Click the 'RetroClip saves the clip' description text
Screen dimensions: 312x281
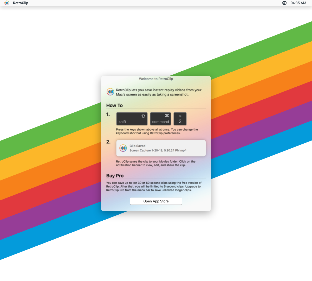click(156, 163)
